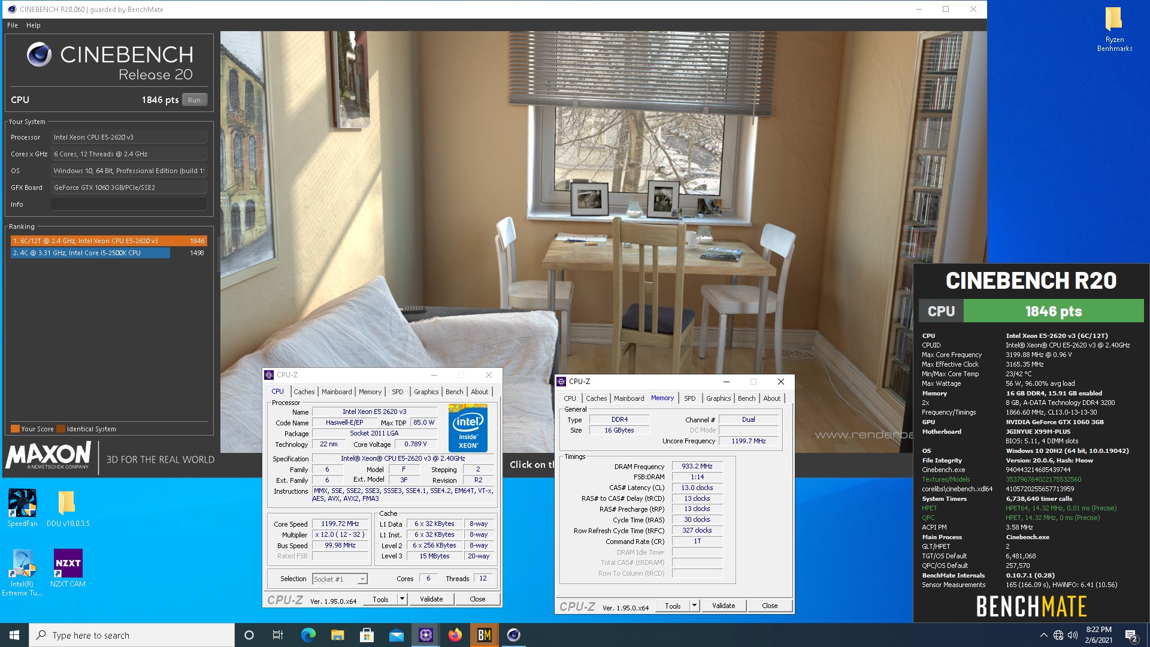The width and height of the screenshot is (1150, 647).
Task: Switch to Mainboard tab in left CPU-Z
Action: 337,392
